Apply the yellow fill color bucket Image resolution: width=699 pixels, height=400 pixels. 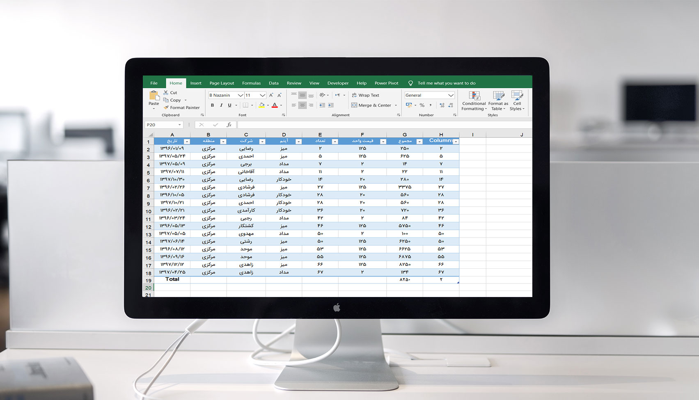coord(261,105)
